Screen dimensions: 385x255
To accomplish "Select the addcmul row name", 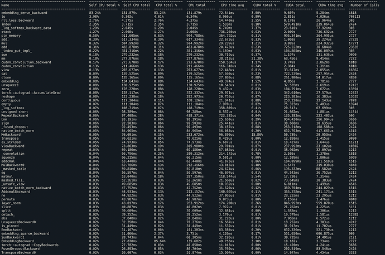I will (8, 161).
